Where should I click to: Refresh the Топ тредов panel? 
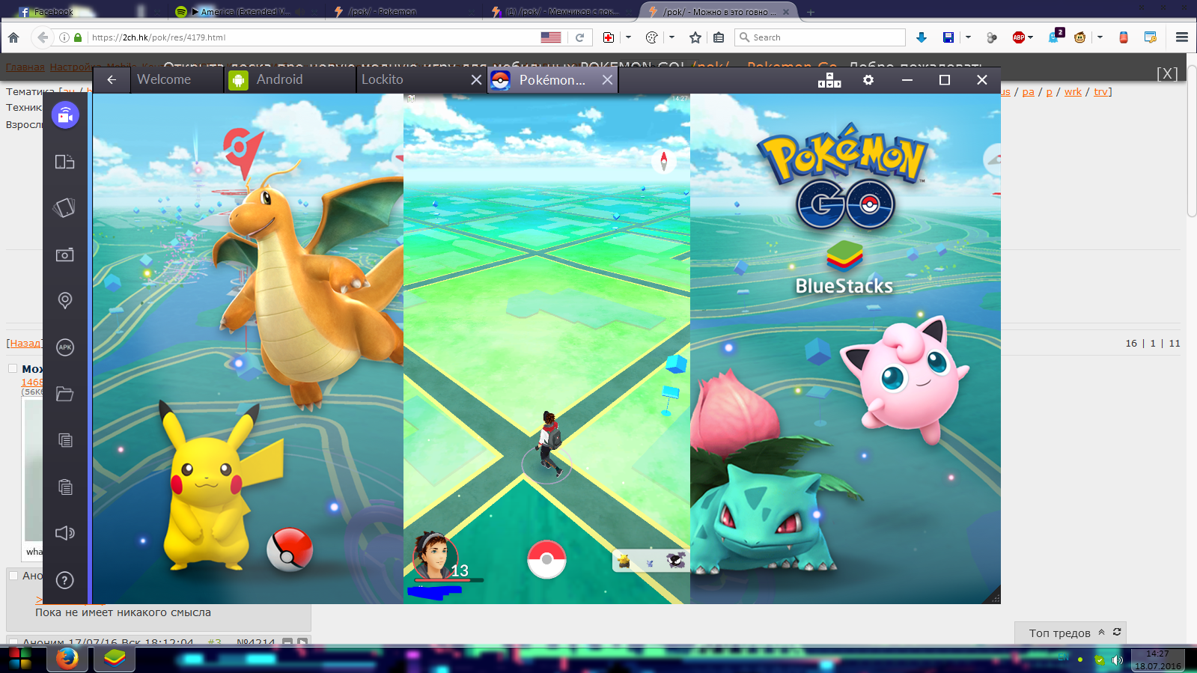(x=1117, y=633)
